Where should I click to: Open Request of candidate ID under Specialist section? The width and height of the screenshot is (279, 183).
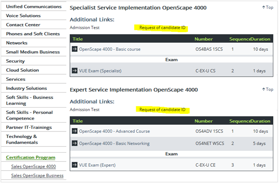(x=162, y=28)
